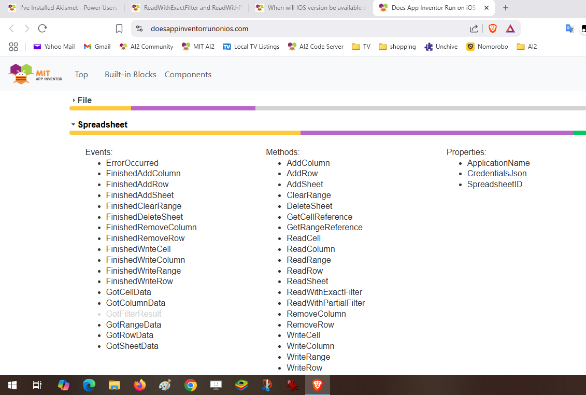
Task: Open BlueStacks icon on taskbar
Action: (x=241, y=385)
